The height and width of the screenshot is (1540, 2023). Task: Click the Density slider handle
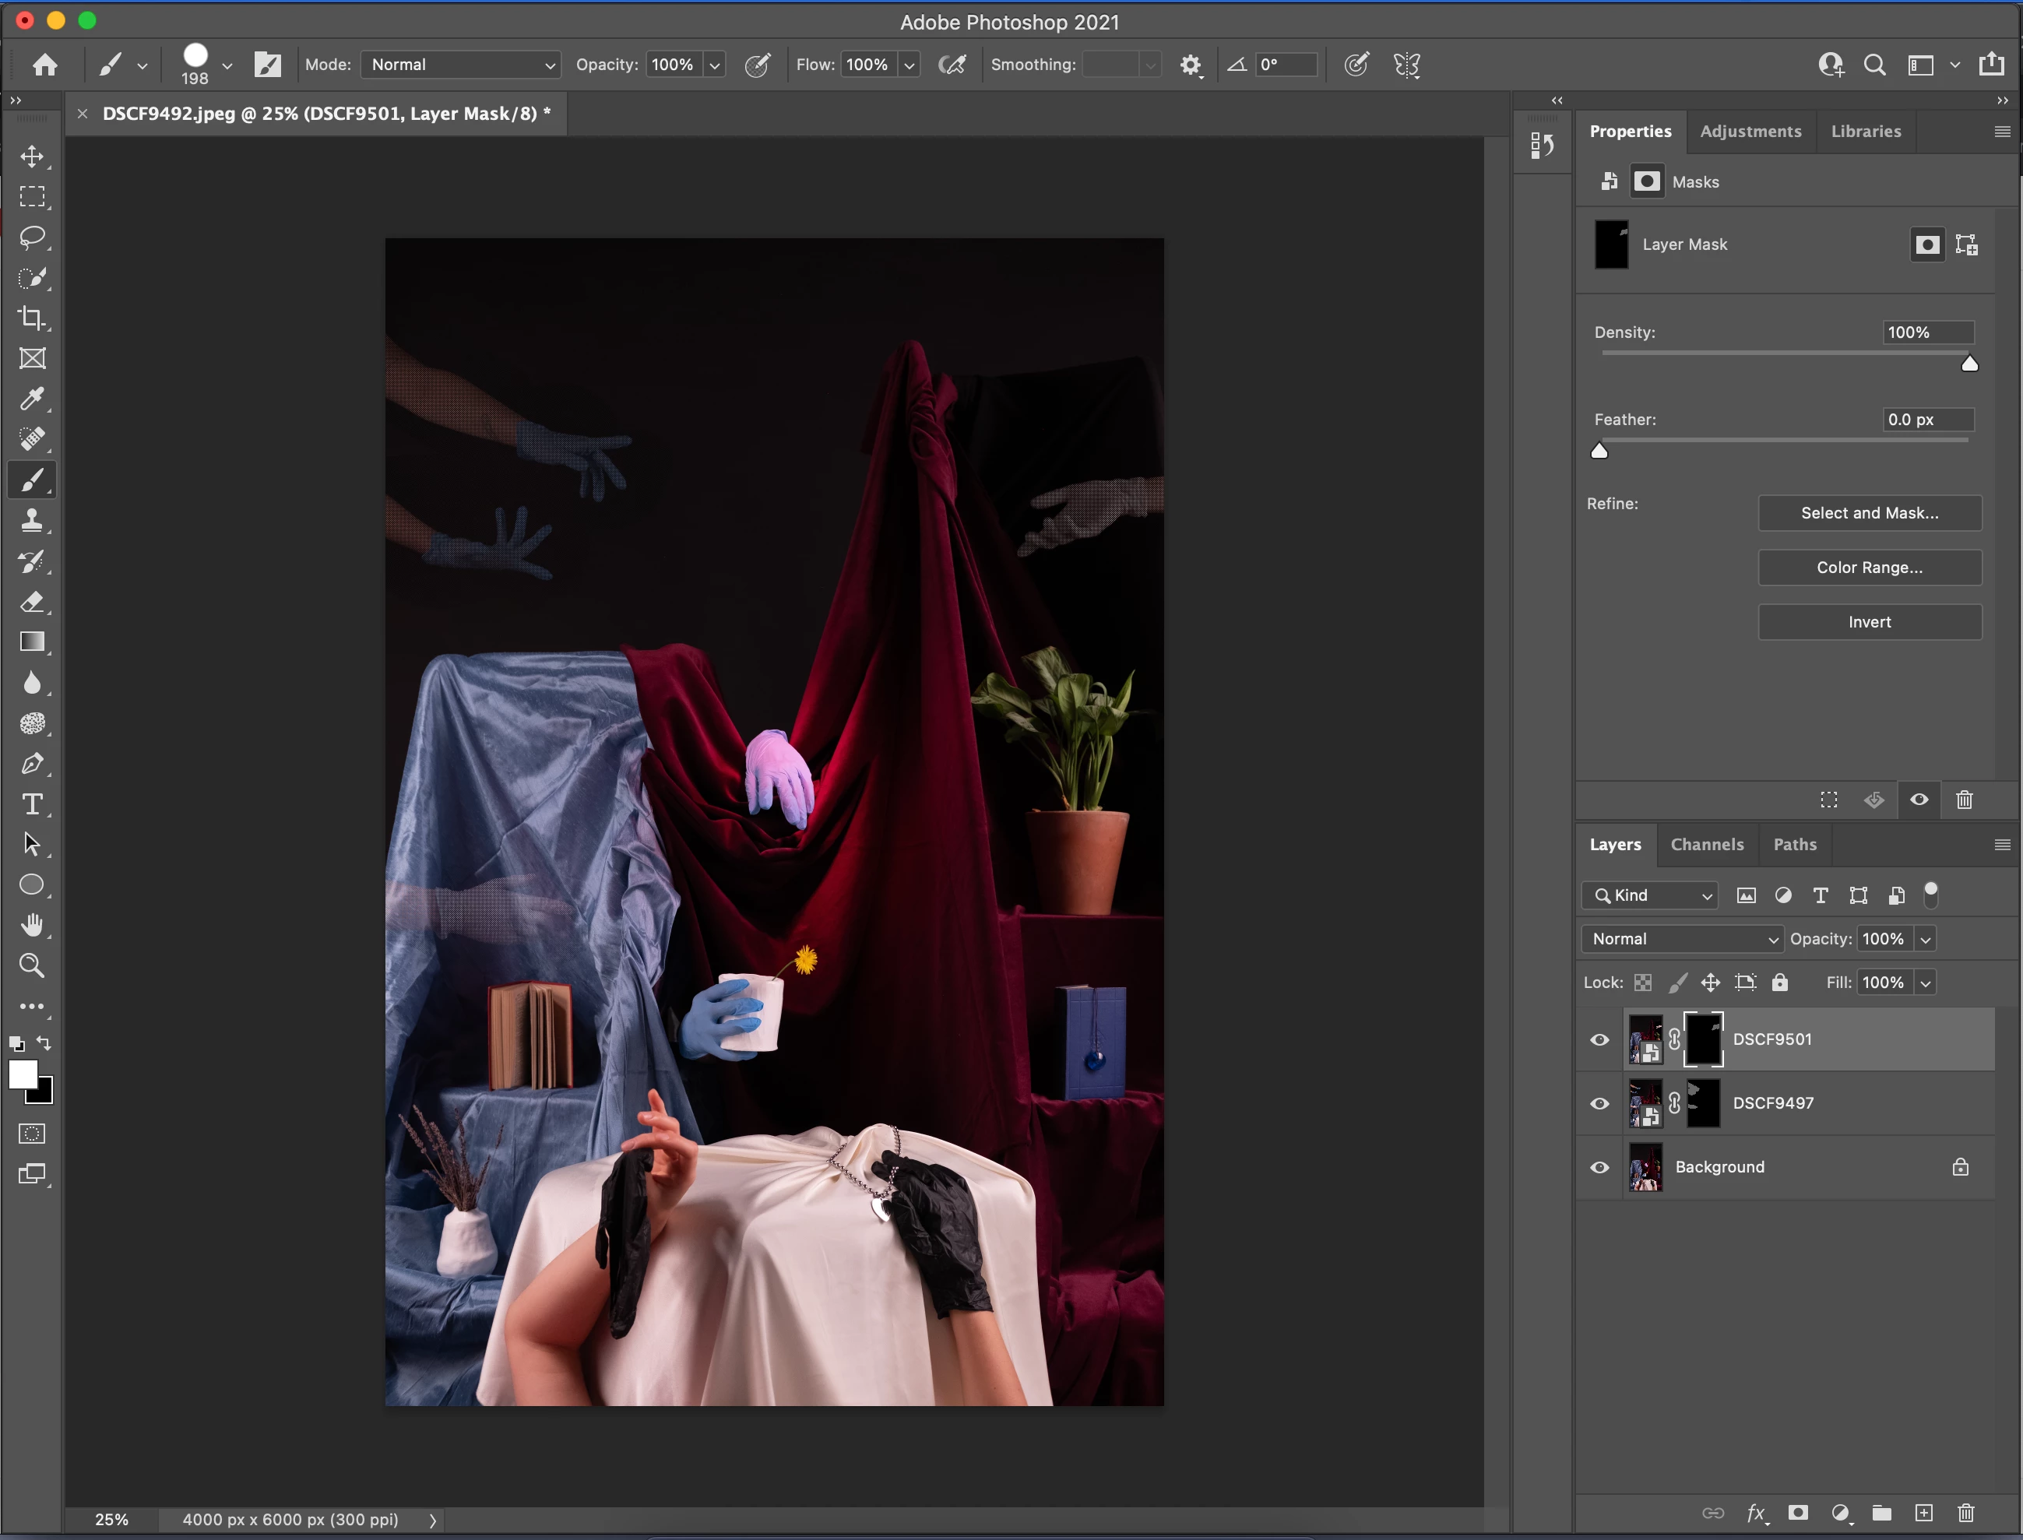[x=1969, y=364]
